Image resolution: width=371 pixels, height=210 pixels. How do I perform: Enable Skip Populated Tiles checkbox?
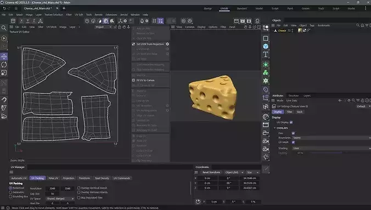point(79,197)
